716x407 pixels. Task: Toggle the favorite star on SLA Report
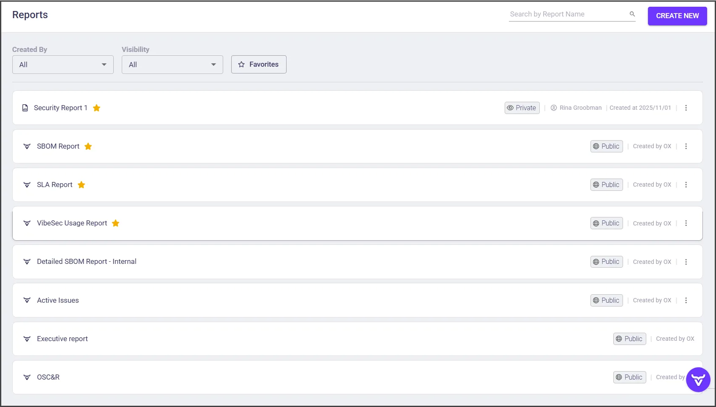pyautogui.click(x=81, y=185)
